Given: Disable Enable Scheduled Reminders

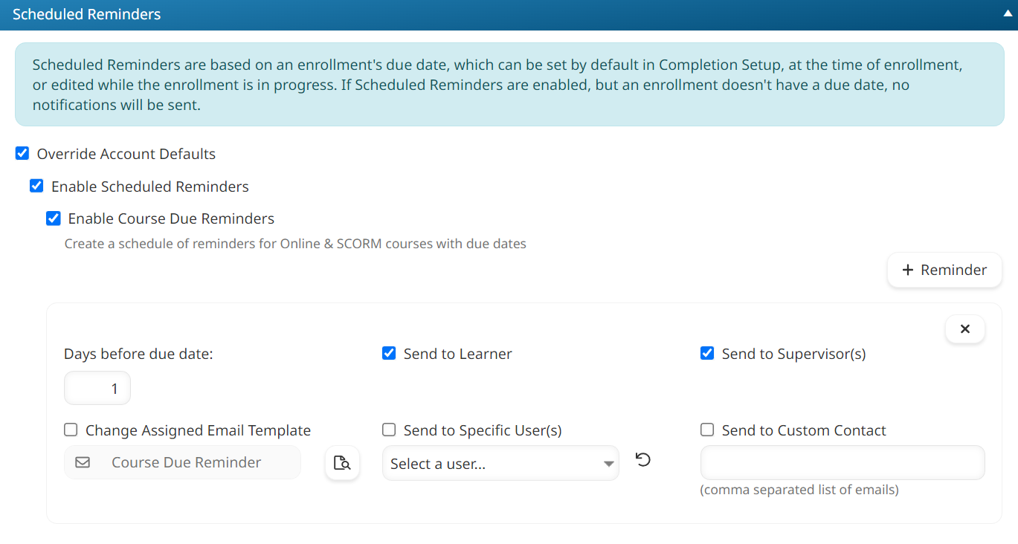Looking at the screenshot, I should 36,186.
